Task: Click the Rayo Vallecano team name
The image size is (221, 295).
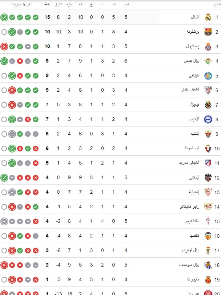Action: [x=190, y=206]
